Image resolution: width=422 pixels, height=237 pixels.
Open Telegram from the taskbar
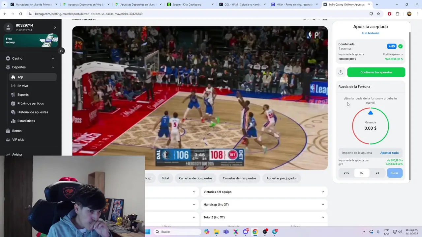(x=275, y=232)
